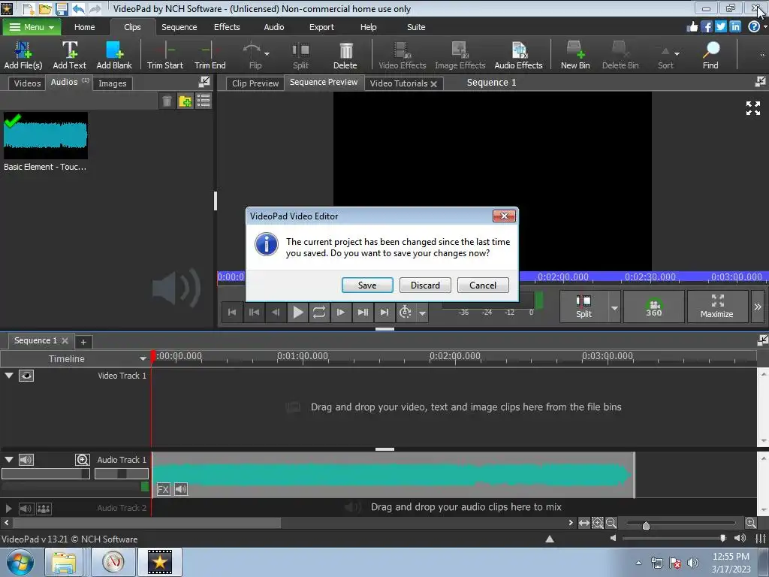The height and width of the screenshot is (577, 769).
Task: Open the Split options dropdown arrow in preview
Action: (x=614, y=307)
